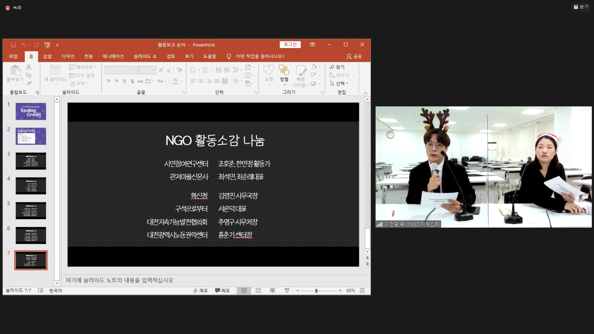Switch to Reading View icon
Image resolution: width=594 pixels, height=334 pixels.
click(273, 291)
